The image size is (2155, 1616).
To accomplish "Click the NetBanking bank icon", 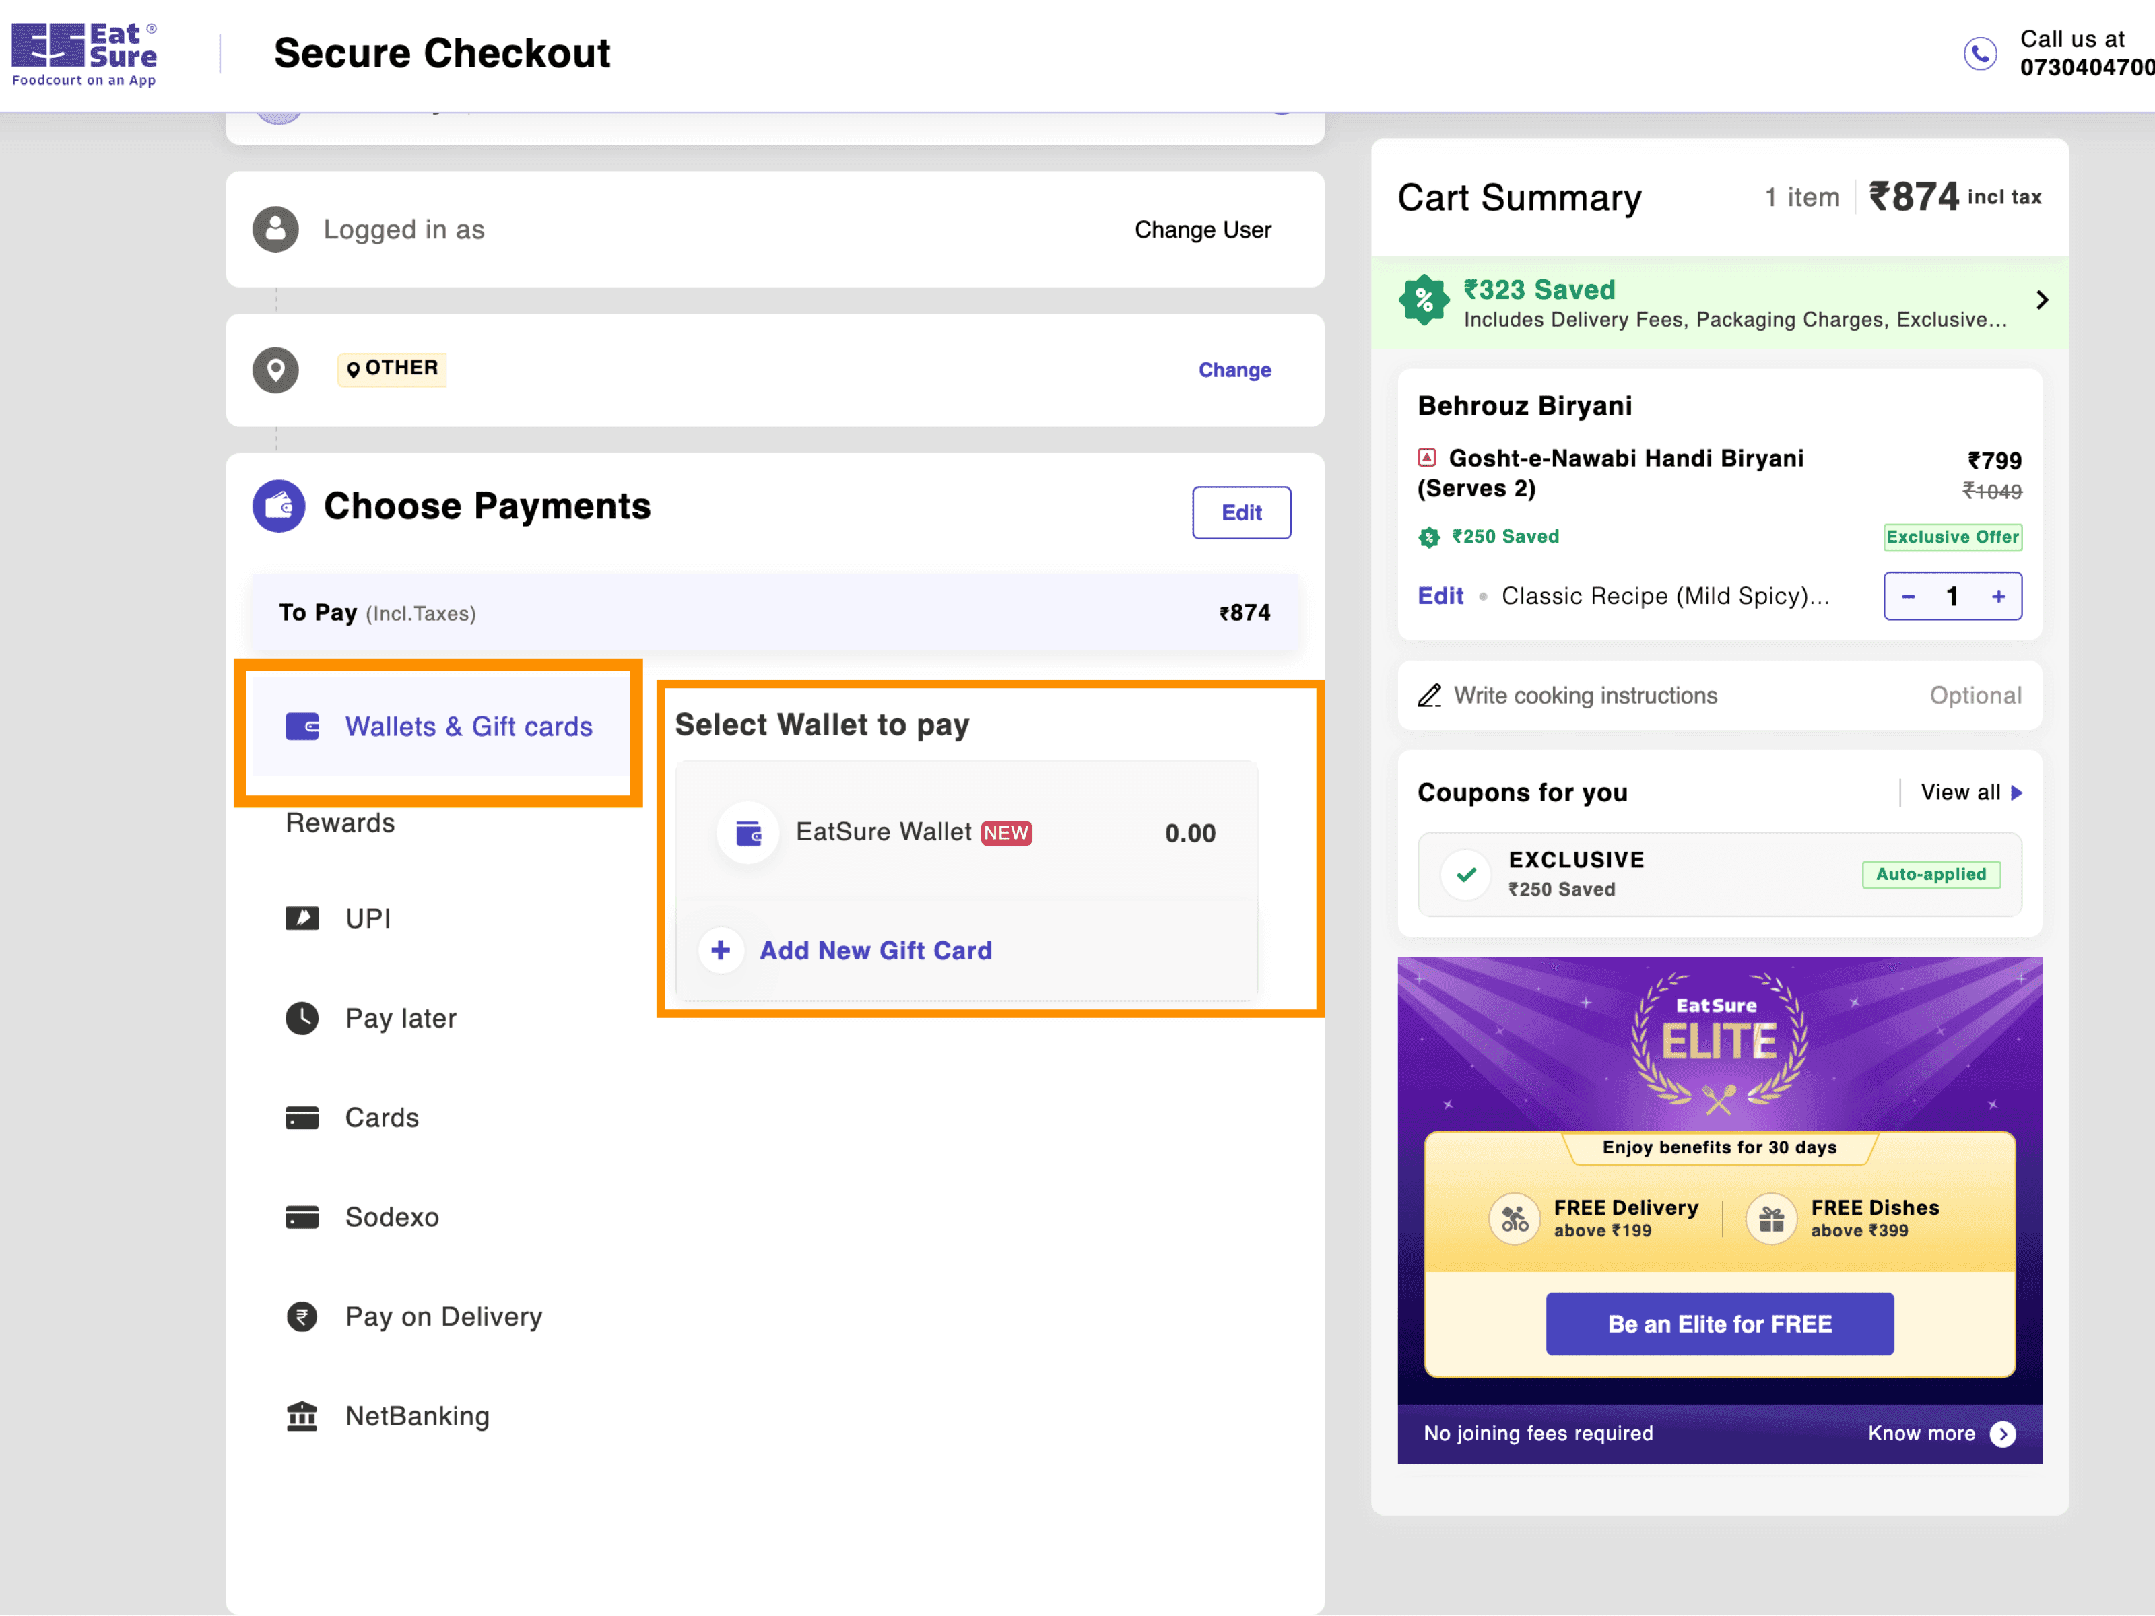I will pos(302,1415).
